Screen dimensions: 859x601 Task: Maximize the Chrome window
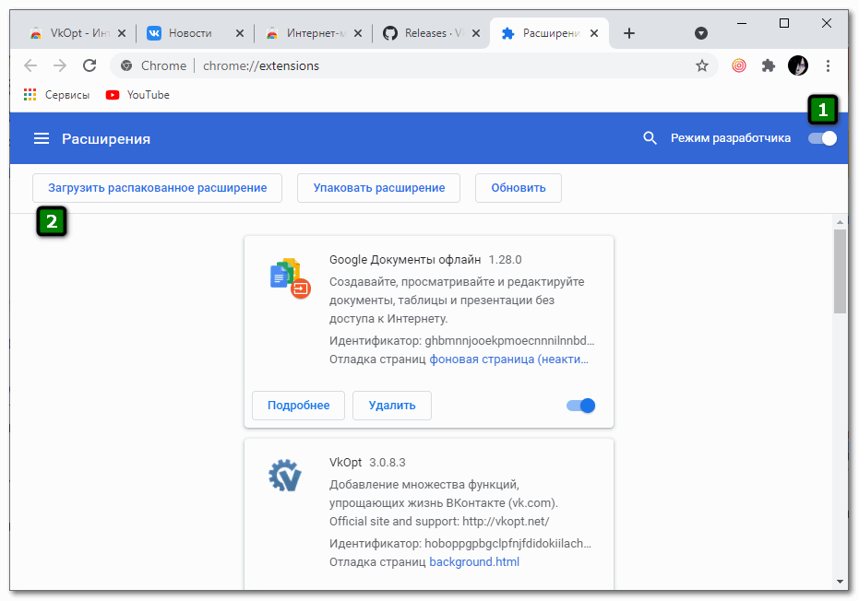784,23
